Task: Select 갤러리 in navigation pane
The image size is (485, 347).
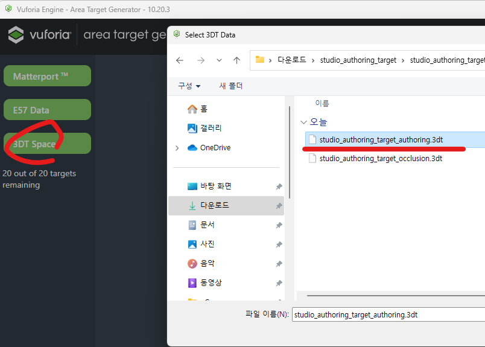Action: coord(226,128)
